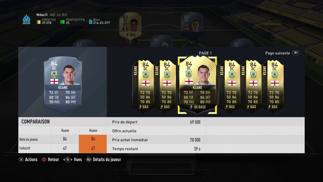Select the highlighted Keane De Base card
Image resolution: width=323 pixels, height=182 pixels.
197,85
